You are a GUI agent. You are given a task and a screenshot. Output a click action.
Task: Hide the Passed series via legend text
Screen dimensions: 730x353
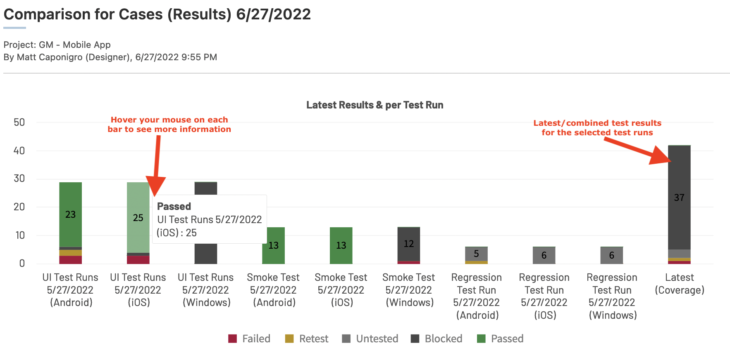point(507,339)
